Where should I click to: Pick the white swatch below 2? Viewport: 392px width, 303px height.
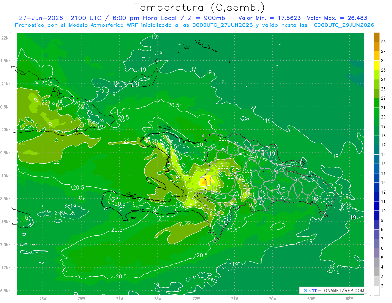[x=377, y=291]
